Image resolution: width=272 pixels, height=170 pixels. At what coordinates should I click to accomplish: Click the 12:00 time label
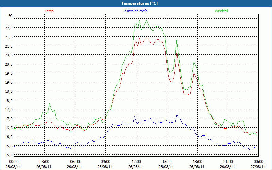click(136, 162)
